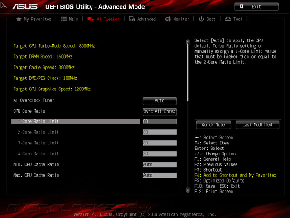Click the 2-Core Ratio Limit value field

[159, 132]
